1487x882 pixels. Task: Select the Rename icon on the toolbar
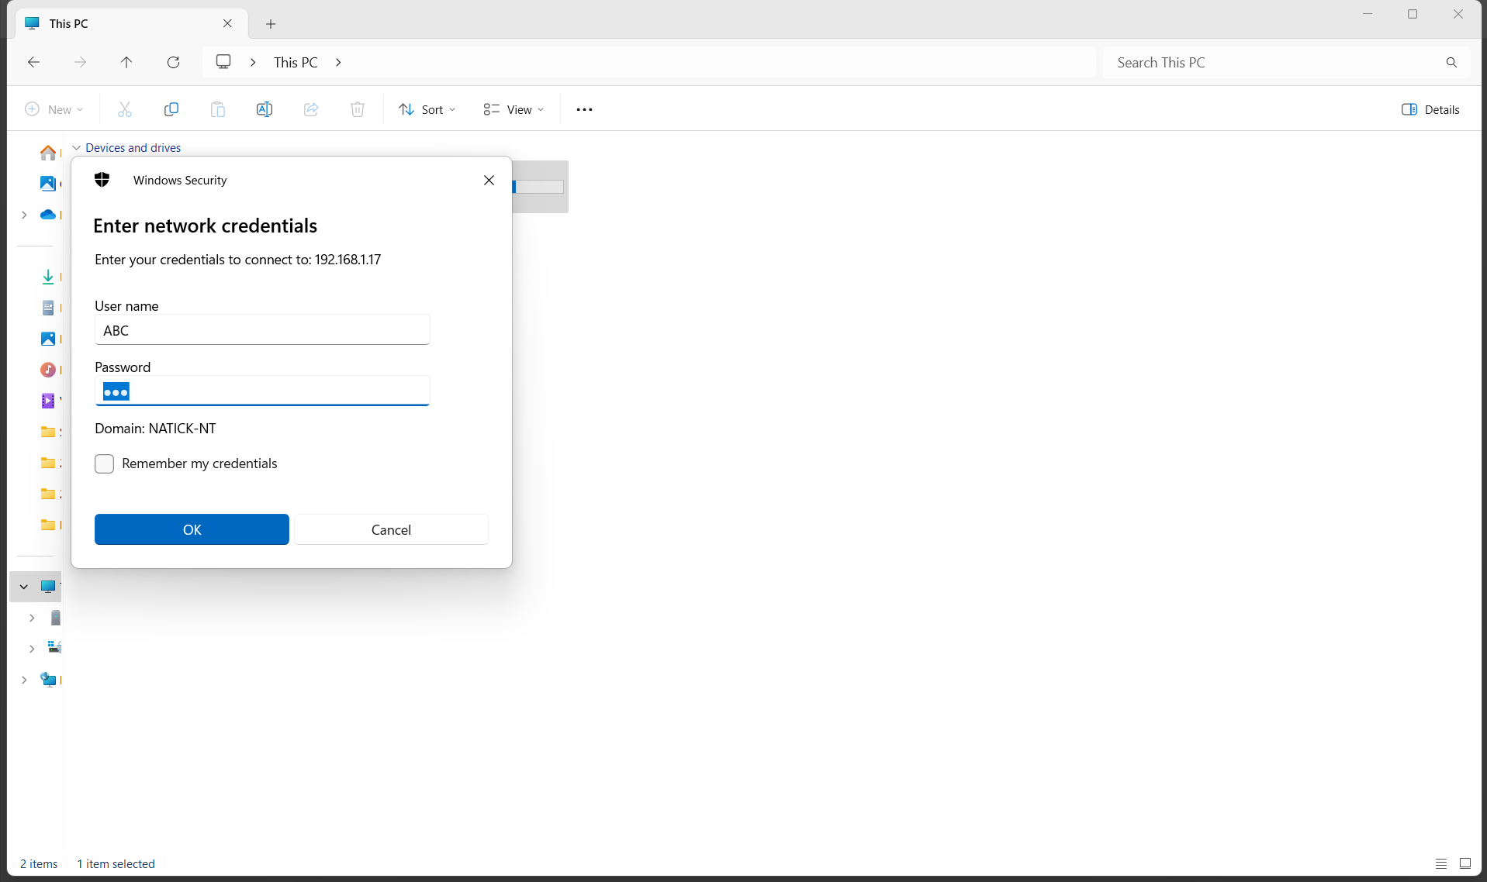(x=264, y=109)
